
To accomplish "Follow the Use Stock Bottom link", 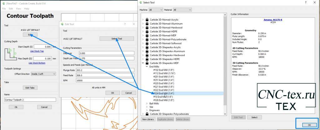I will coord(37,63).
